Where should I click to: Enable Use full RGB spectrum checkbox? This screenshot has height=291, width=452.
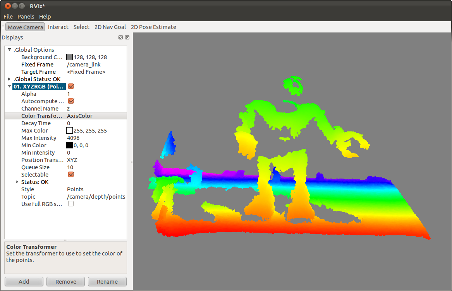71,204
